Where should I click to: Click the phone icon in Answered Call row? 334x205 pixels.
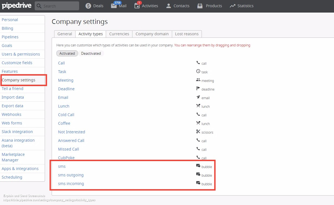point(198,141)
